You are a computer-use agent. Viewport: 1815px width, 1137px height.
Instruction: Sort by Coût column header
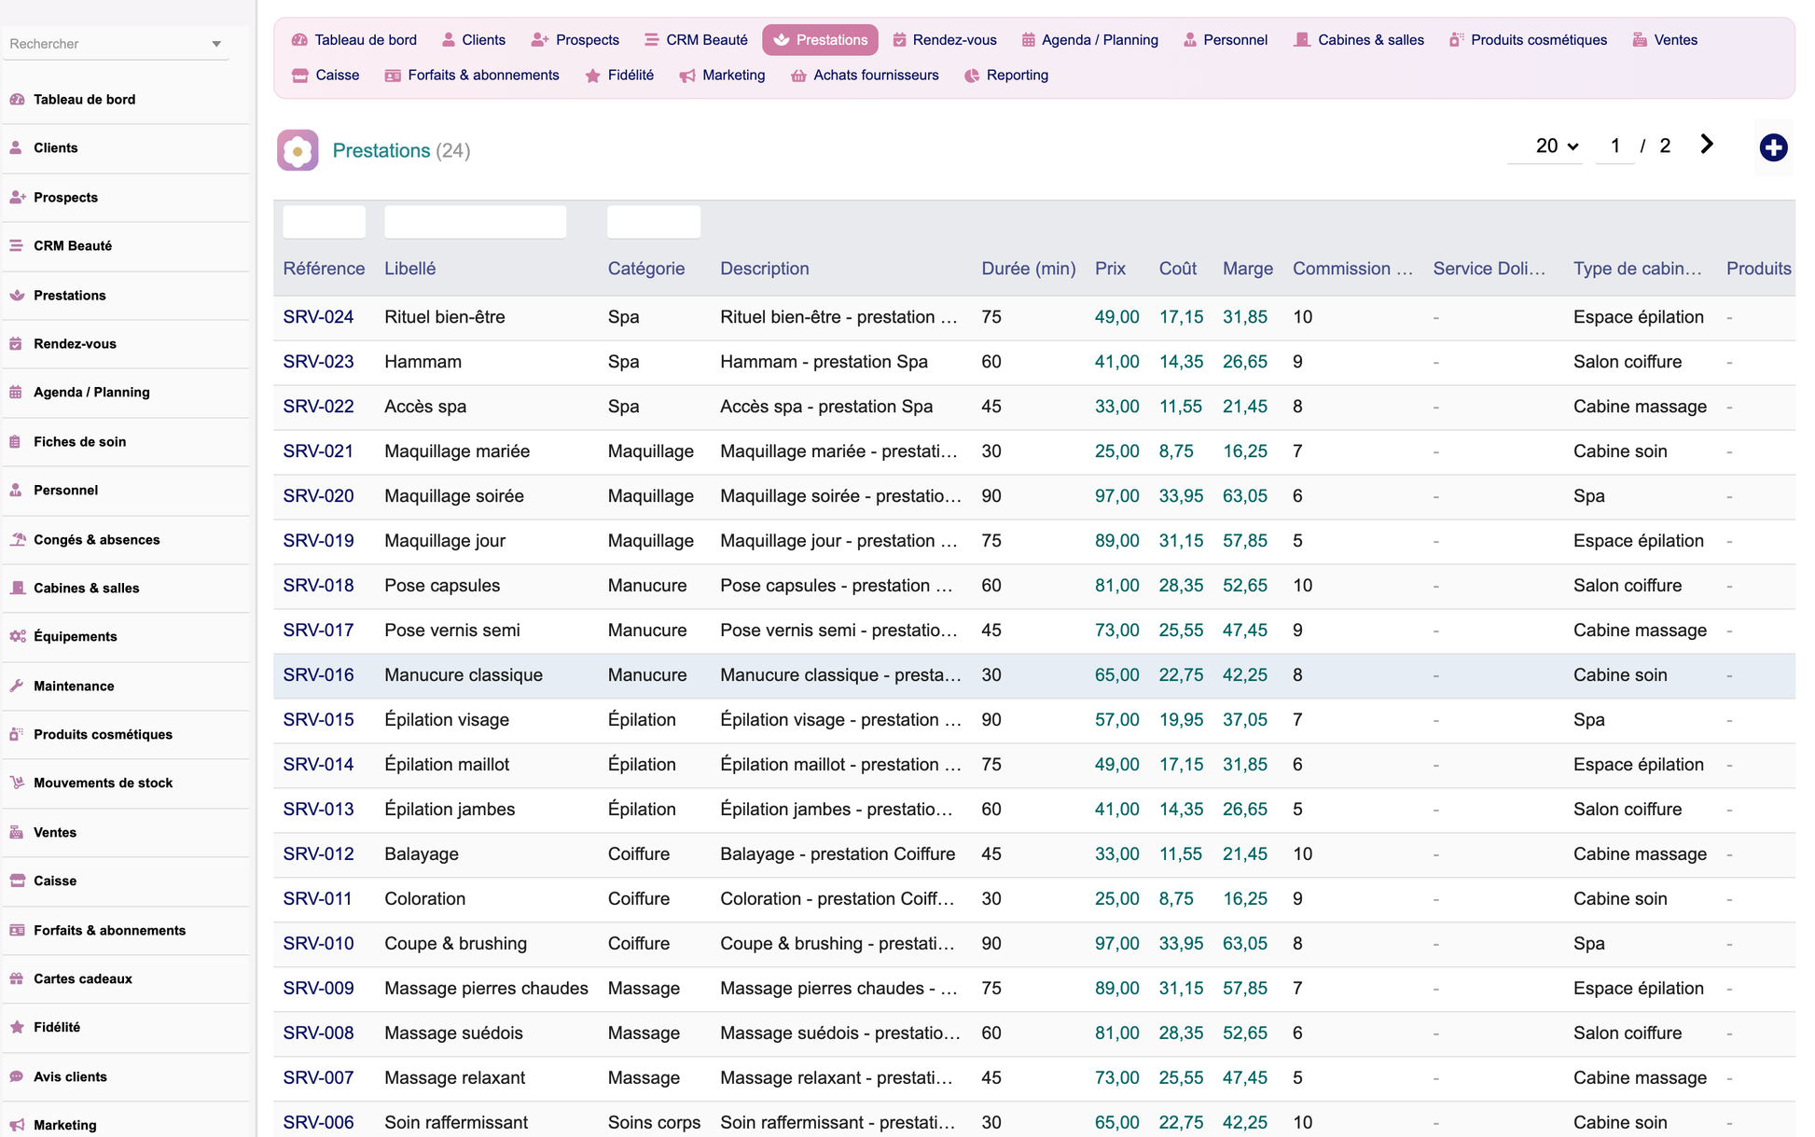1177,269
